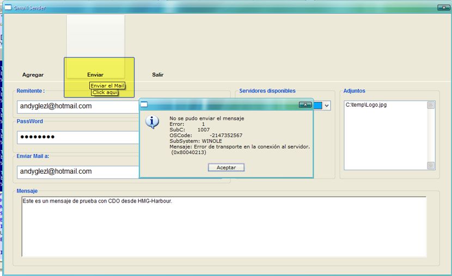Click the Adjuntos list scroll down arrow
The height and width of the screenshot is (276, 452).
(x=431, y=165)
